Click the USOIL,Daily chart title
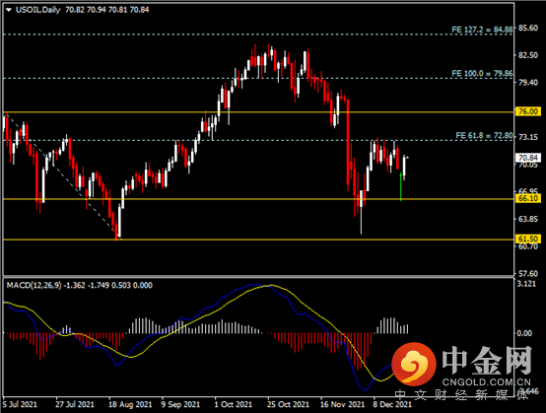Viewport: 546px width, 413px height. click(38, 10)
